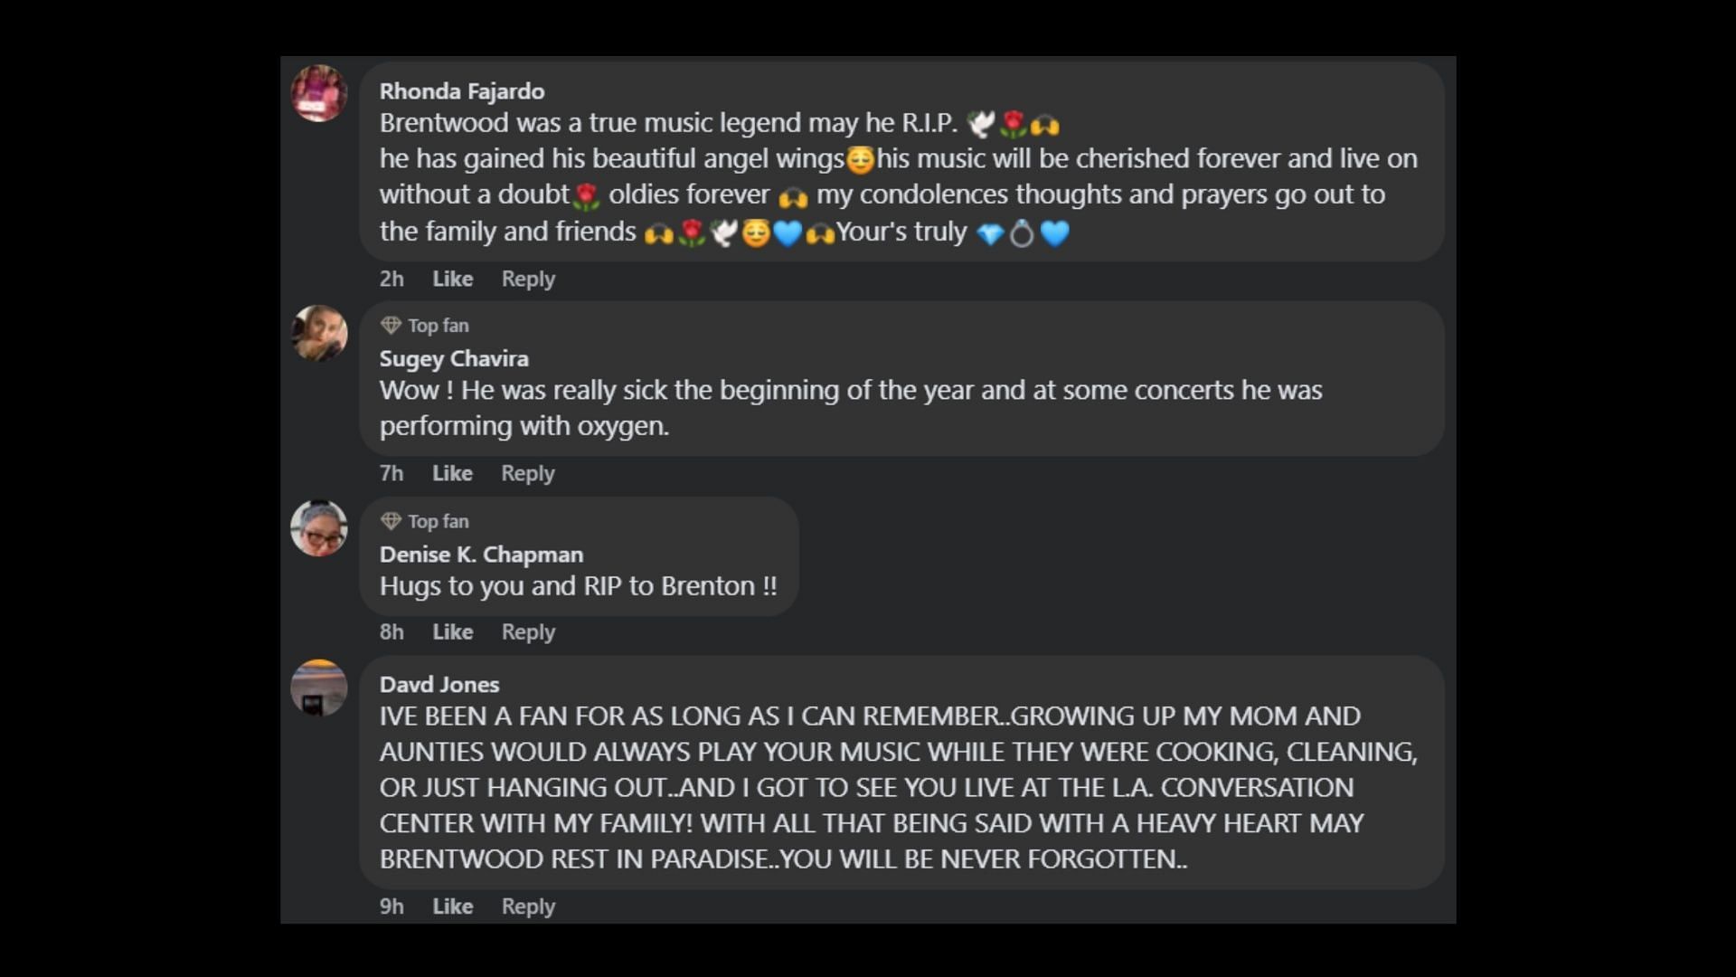
Task: Click Rhonda Fajardo's profile picture
Action: pyautogui.click(x=318, y=93)
